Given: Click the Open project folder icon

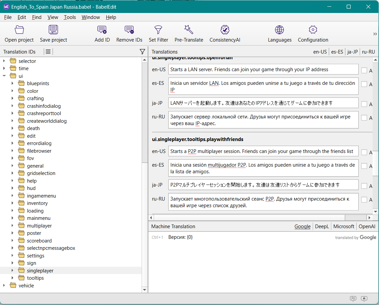Looking at the screenshot, I should pos(19,30).
